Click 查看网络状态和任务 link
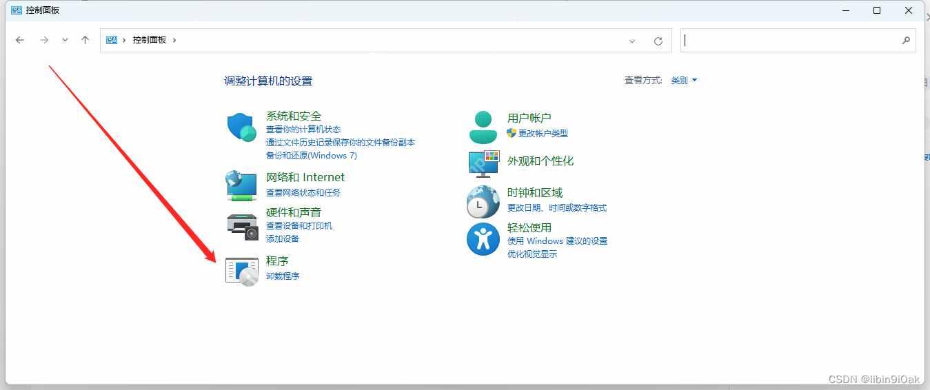930x390 pixels. coord(303,193)
